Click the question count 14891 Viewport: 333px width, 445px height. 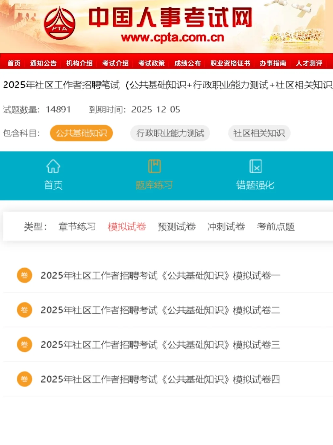[x=58, y=109]
